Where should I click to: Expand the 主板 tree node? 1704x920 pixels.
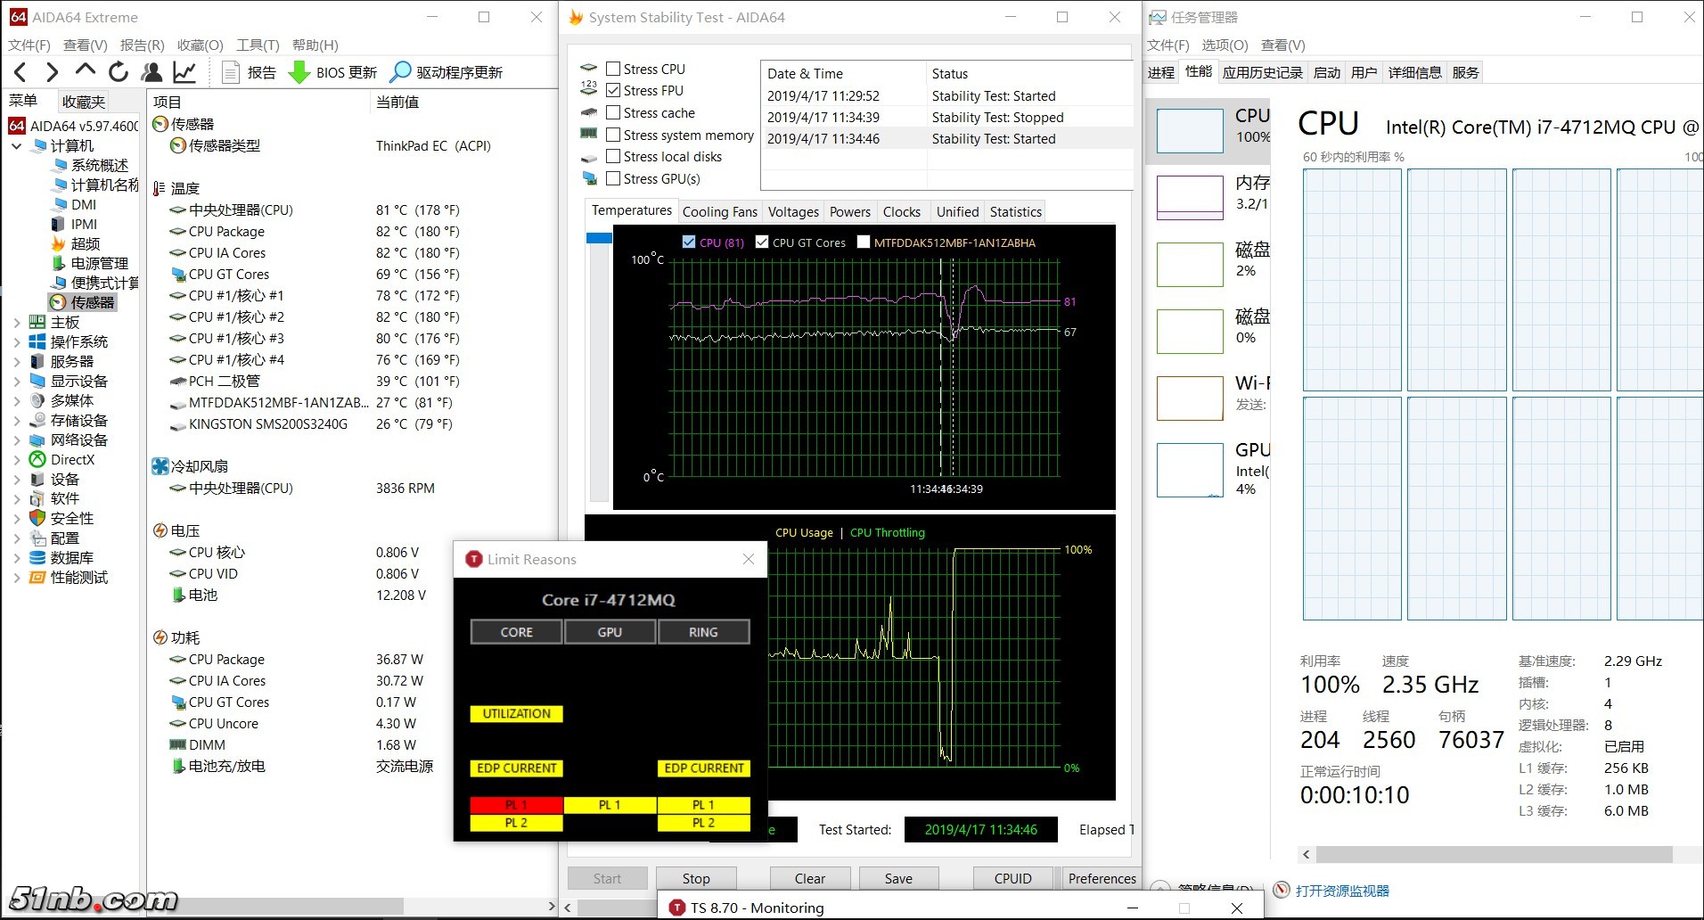pos(17,322)
